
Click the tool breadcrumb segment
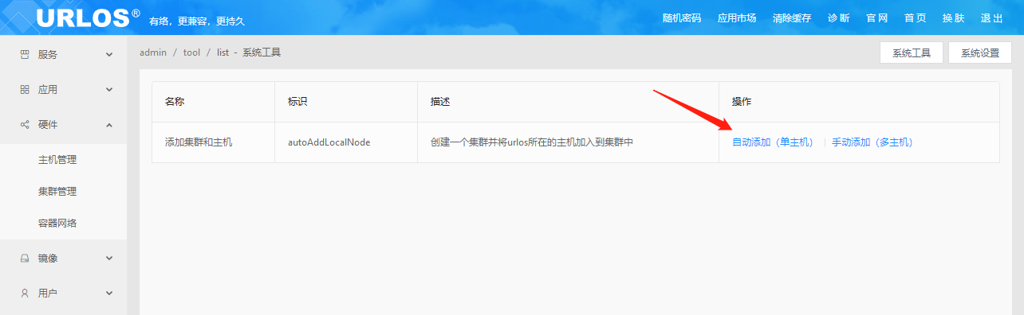191,52
